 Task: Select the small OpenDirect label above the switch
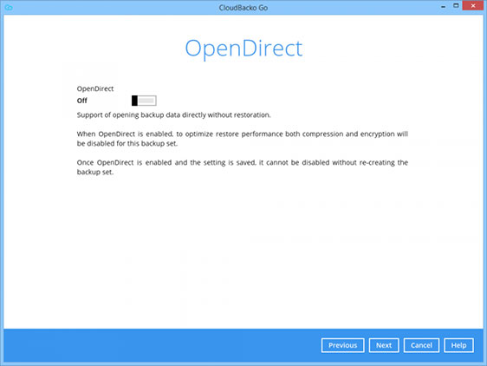coord(95,88)
